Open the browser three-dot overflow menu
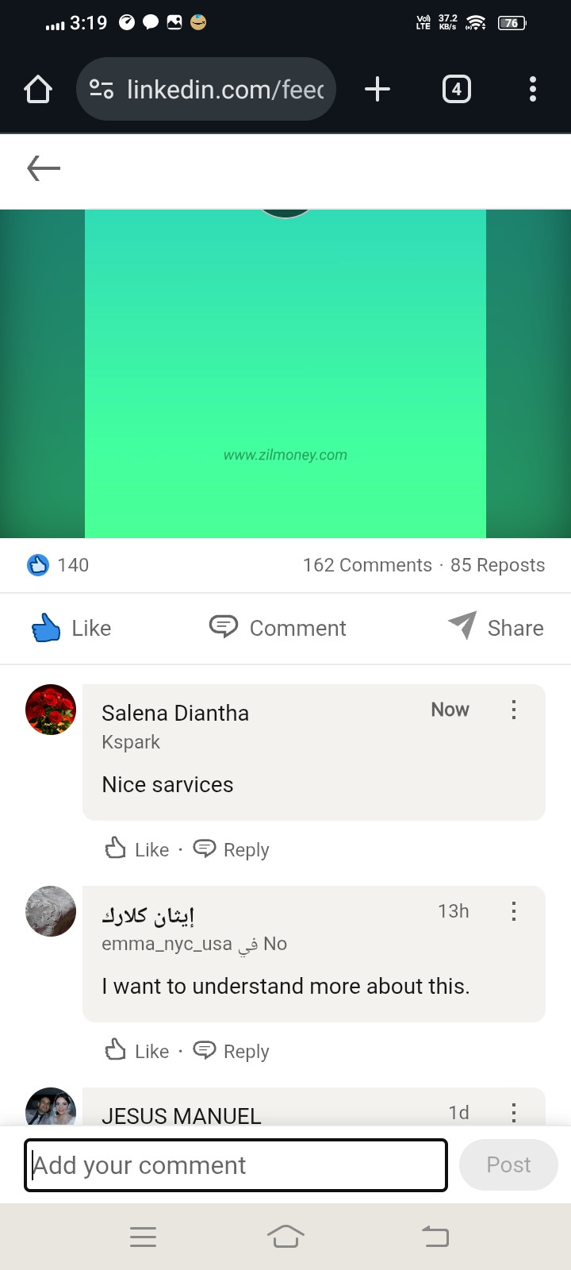Image resolution: width=571 pixels, height=1270 pixels. coord(533,89)
